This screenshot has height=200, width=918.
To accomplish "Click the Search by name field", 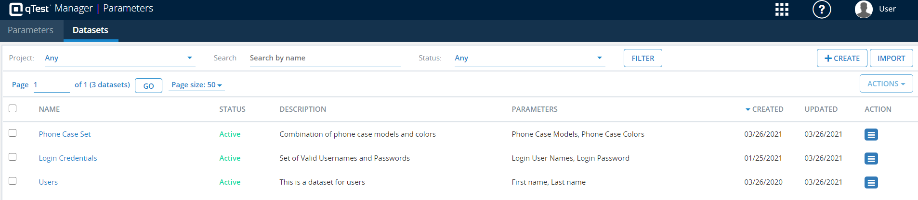I will (x=325, y=58).
